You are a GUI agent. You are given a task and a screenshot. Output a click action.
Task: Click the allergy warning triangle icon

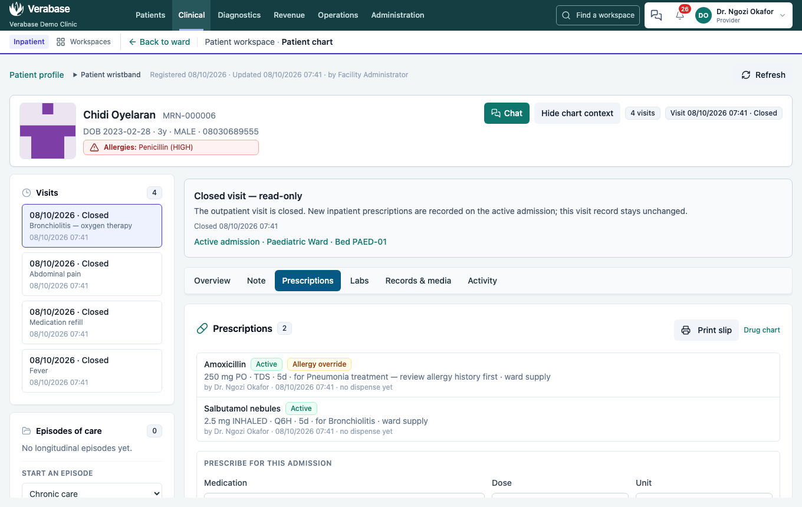point(94,147)
